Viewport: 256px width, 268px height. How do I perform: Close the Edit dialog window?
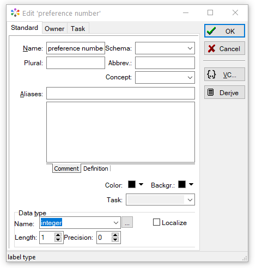[x=235, y=13]
